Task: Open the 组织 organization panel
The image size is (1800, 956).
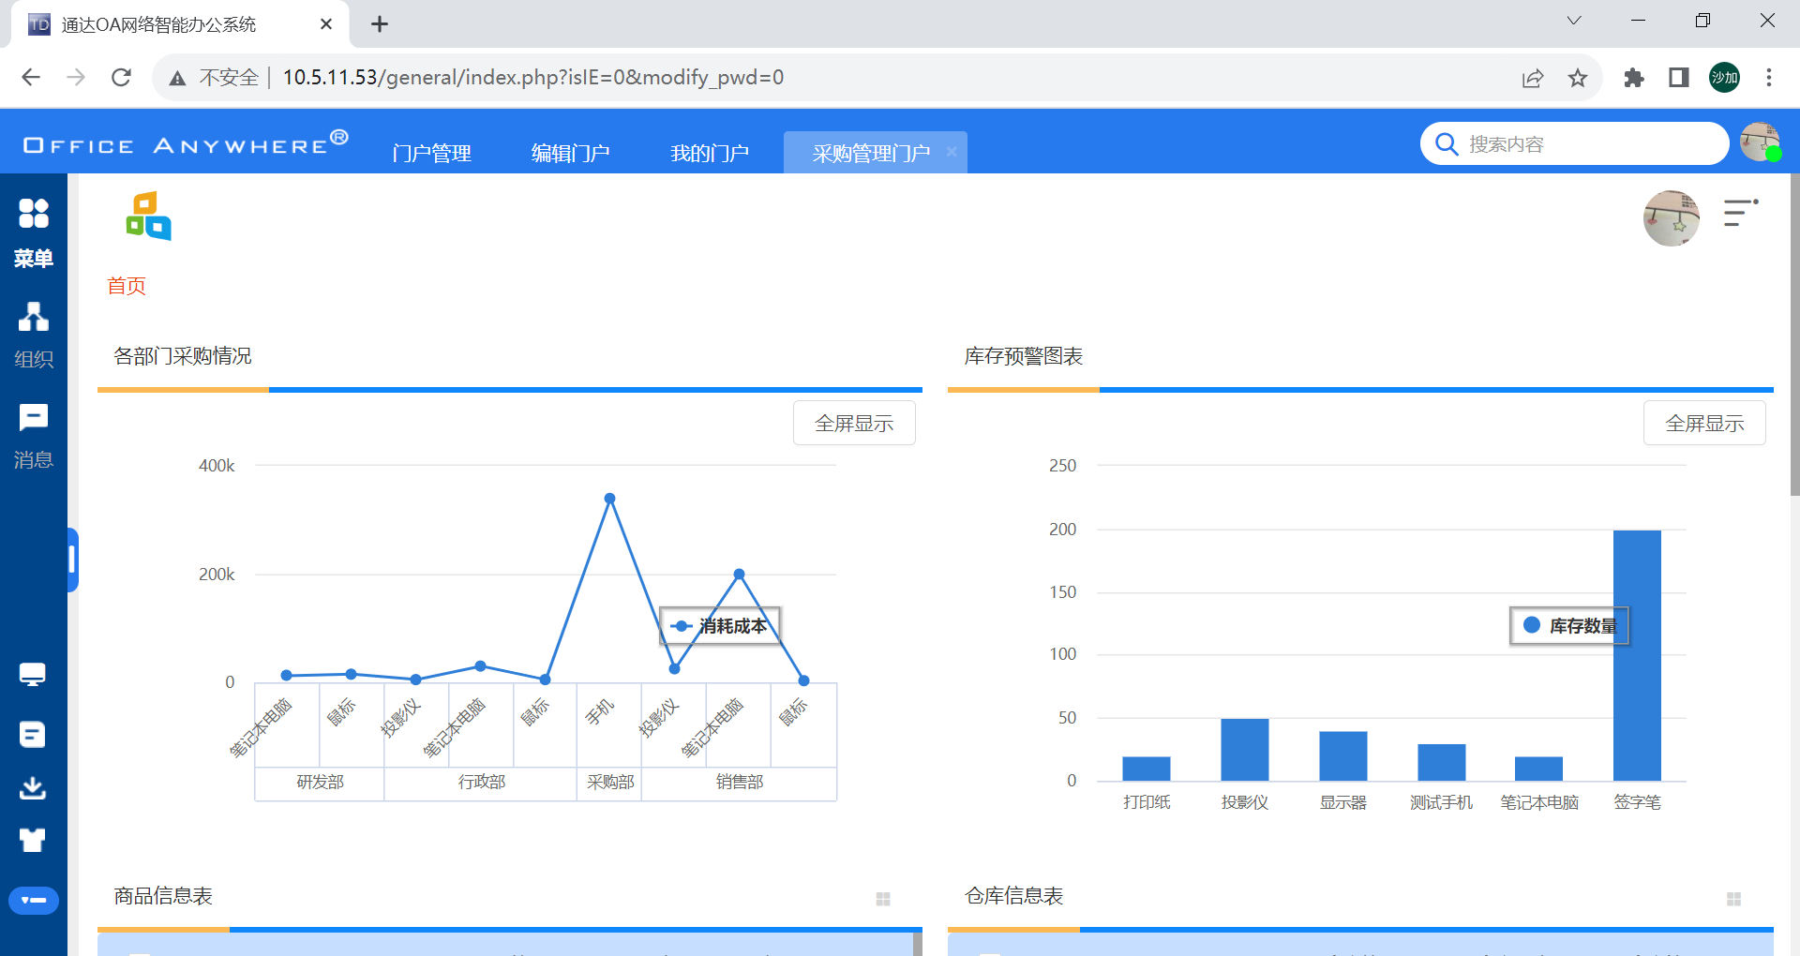Action: [33, 334]
